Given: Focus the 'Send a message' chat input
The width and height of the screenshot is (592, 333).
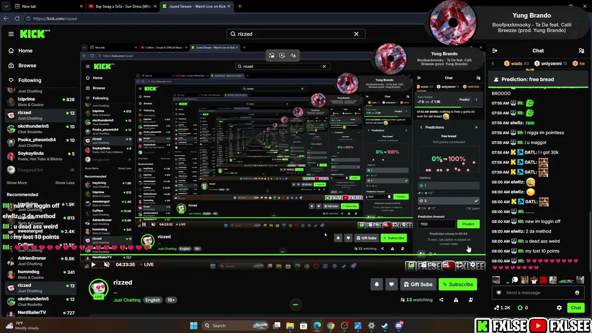Looking at the screenshot, I should click(538, 292).
